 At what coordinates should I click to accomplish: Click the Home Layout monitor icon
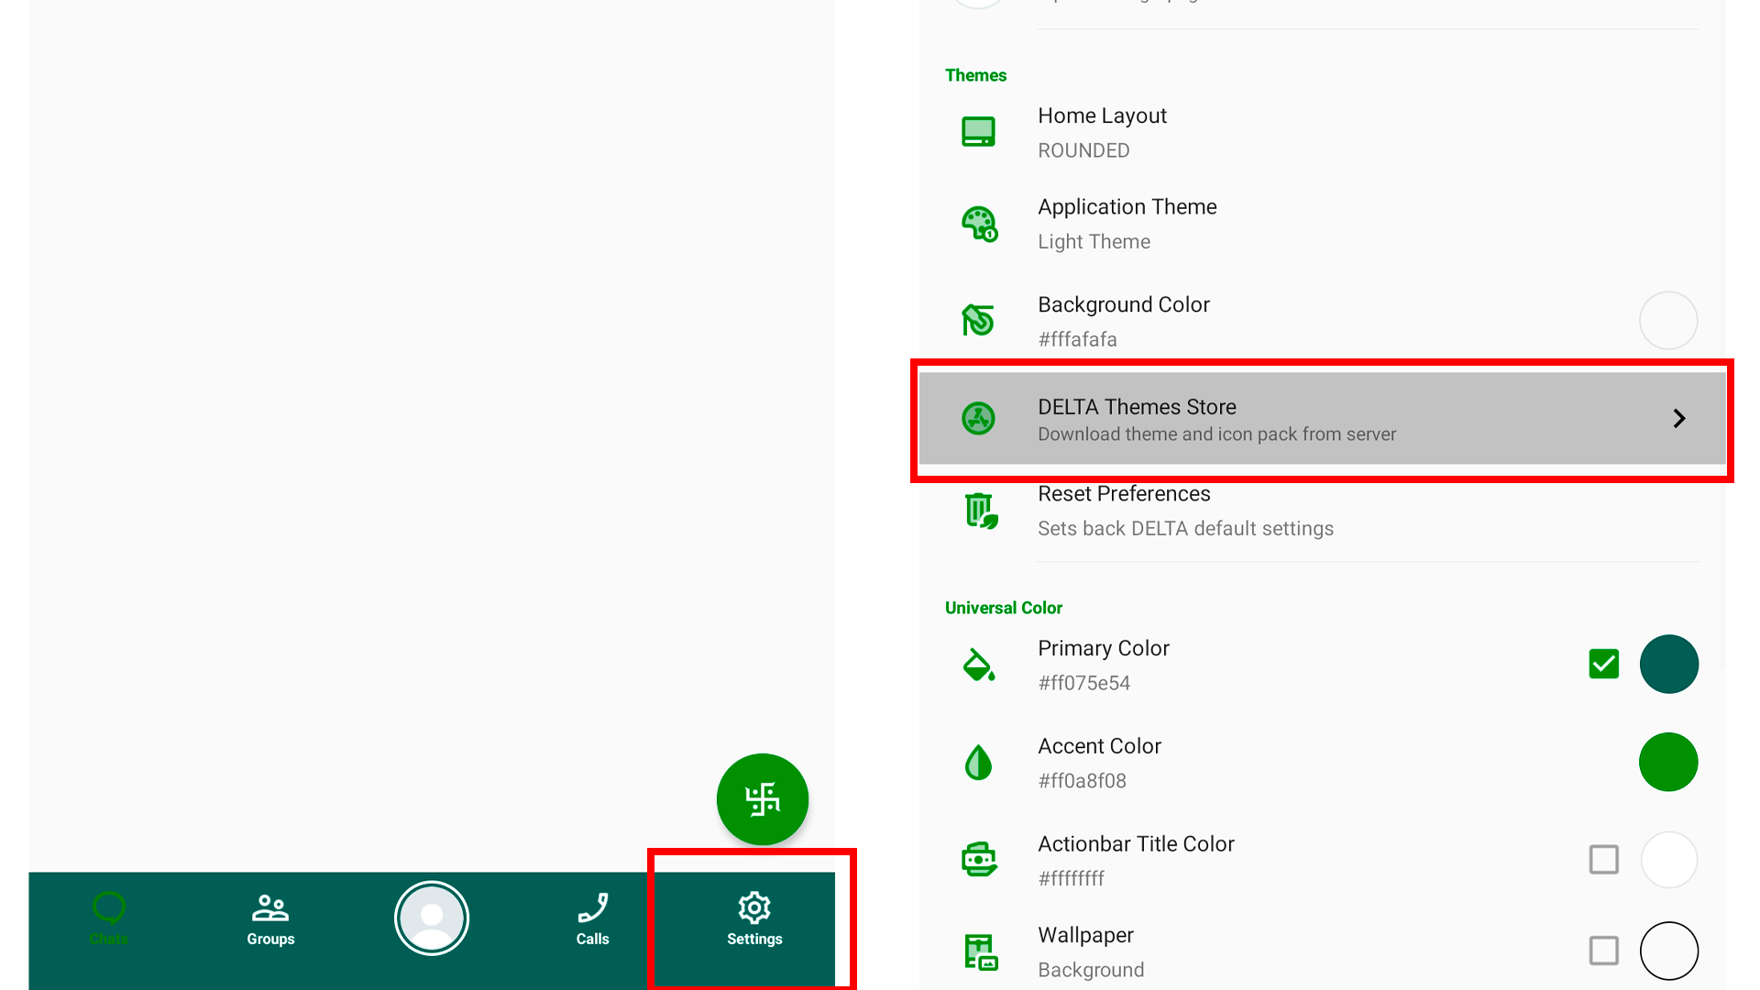[x=978, y=132]
